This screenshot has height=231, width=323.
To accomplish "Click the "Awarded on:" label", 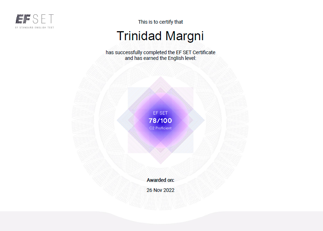I will point(161,180).
